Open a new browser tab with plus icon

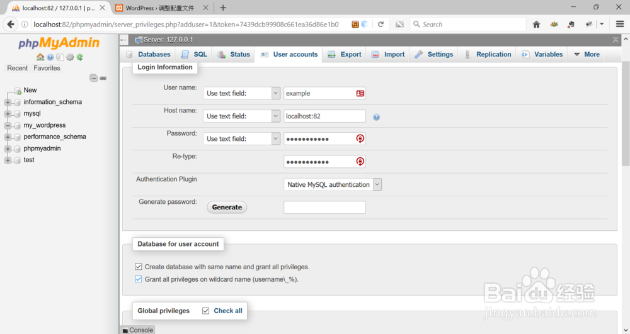[223, 8]
